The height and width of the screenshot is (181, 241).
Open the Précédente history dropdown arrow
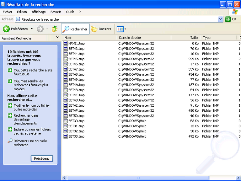pyautogui.click(x=32, y=29)
